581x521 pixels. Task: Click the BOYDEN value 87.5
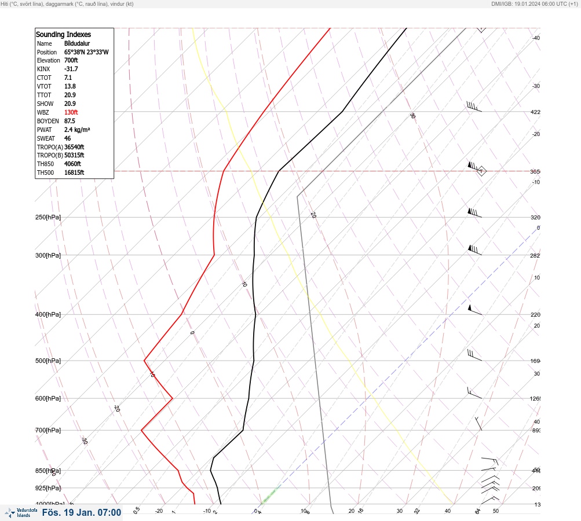click(x=70, y=121)
